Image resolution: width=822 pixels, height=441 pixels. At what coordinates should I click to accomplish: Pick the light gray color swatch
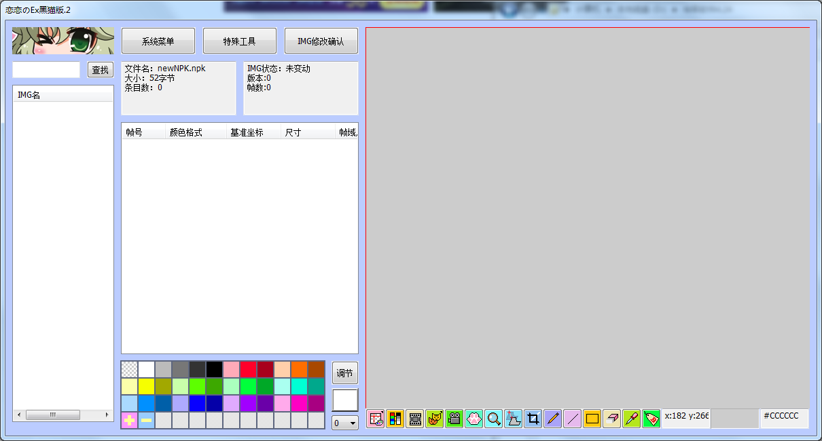pos(163,369)
